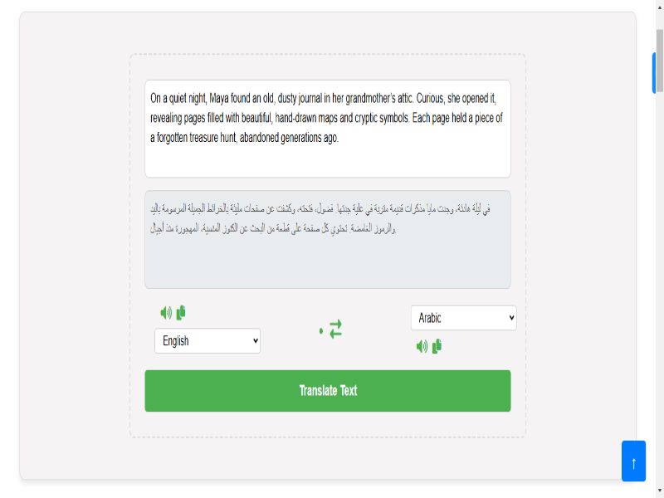Play audio of the English source text
Image resolution: width=664 pixels, height=498 pixels.
[166, 313]
